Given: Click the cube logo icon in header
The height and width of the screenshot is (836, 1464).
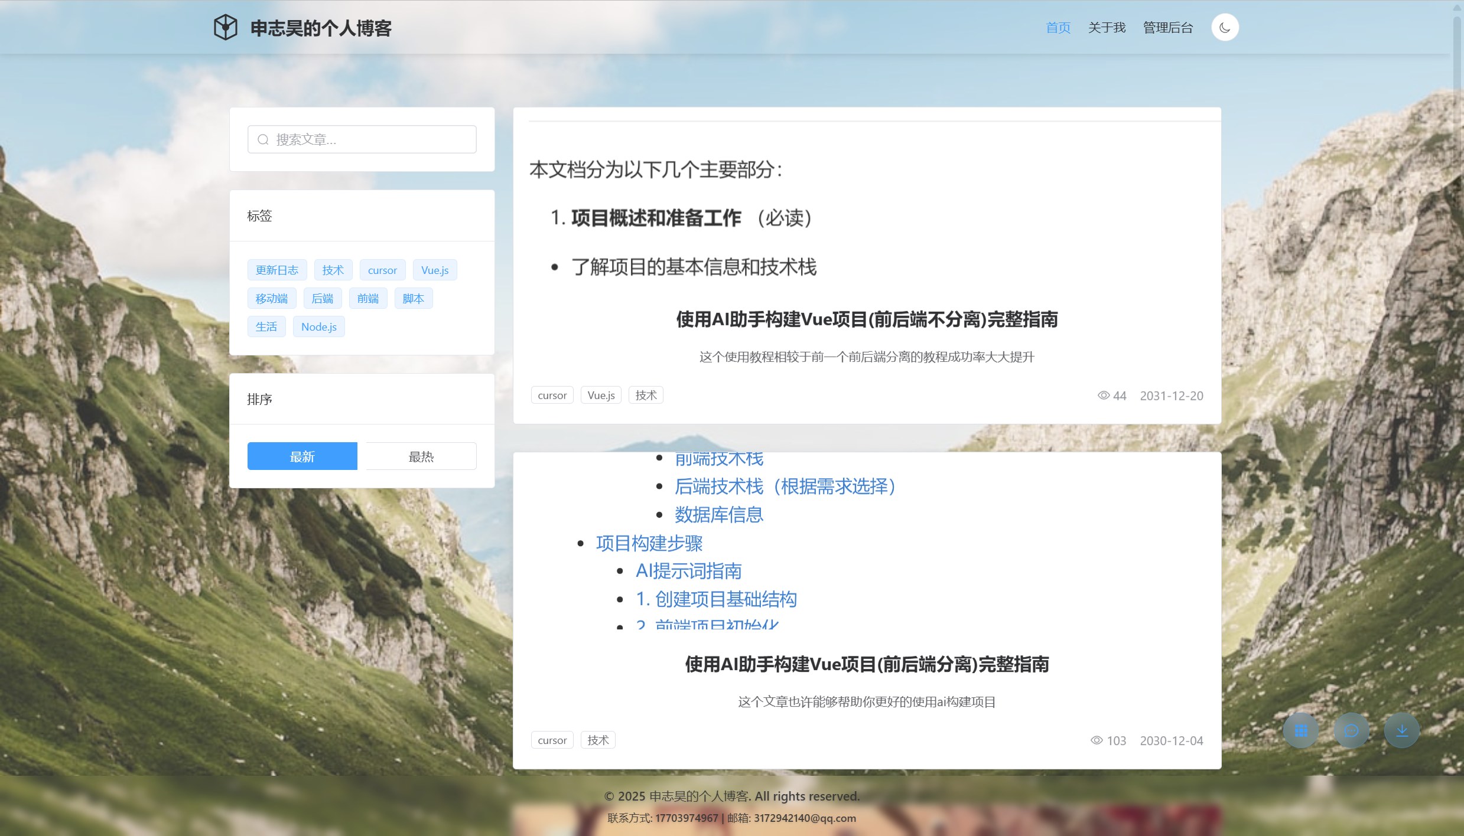Looking at the screenshot, I should [225, 28].
